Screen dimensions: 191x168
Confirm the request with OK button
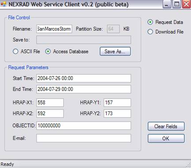[x=166, y=139]
